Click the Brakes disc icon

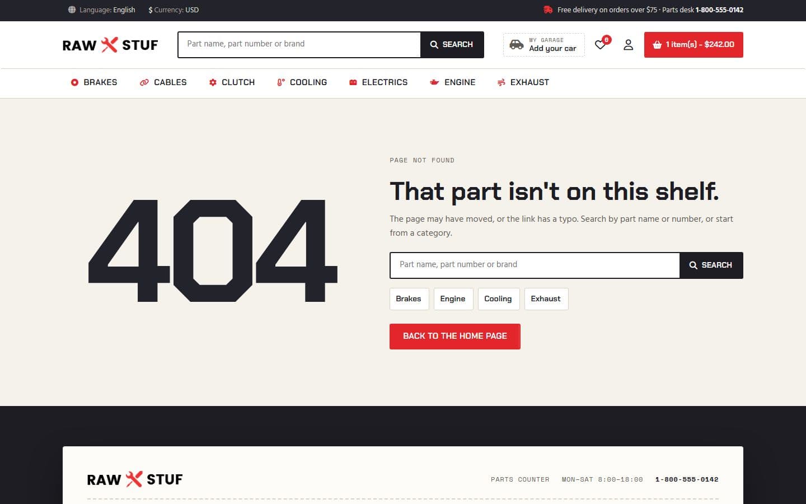74,82
